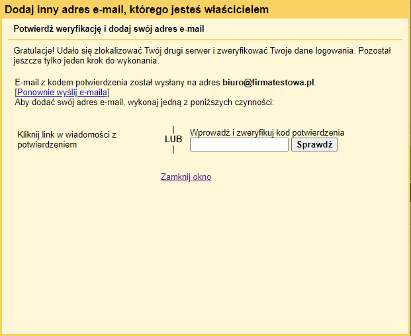
Task: Close the window via Zamknij okno
Action: 186,177
